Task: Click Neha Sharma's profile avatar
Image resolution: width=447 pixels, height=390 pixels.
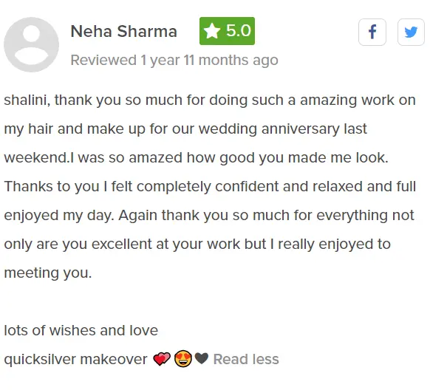Action: point(31,44)
